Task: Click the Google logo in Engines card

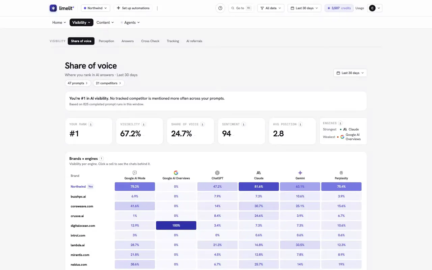Action: pyautogui.click(x=342, y=137)
